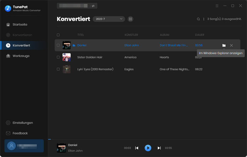Viewport: 247px width, 157px height.
Task: Click the blue play button
Action: pos(148,148)
